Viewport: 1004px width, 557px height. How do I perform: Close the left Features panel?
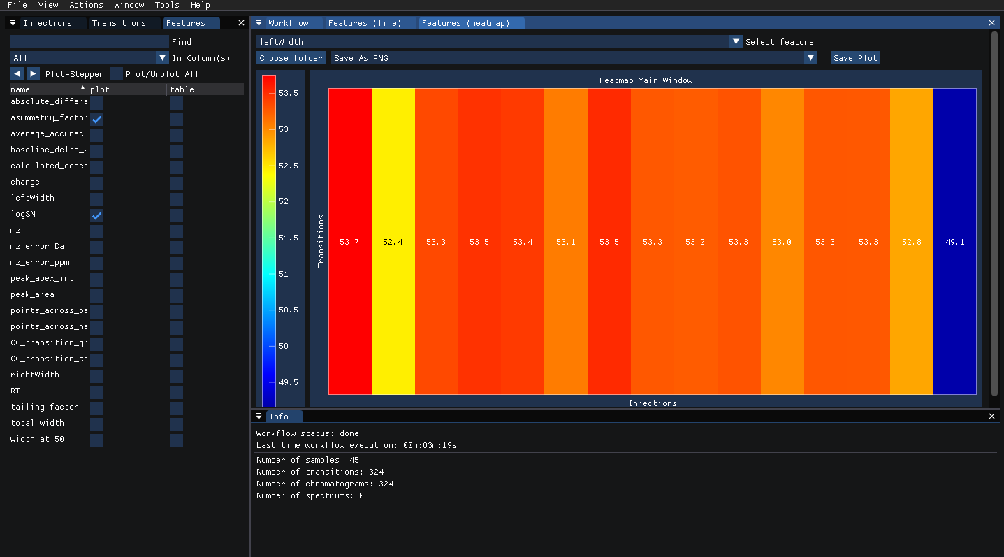point(241,23)
